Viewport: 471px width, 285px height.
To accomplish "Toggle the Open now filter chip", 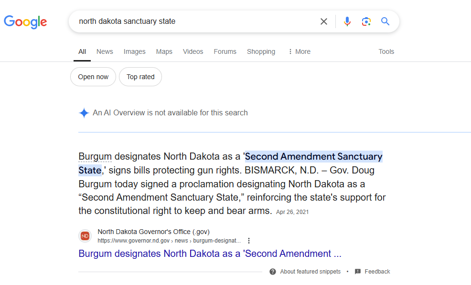I will tap(93, 77).
